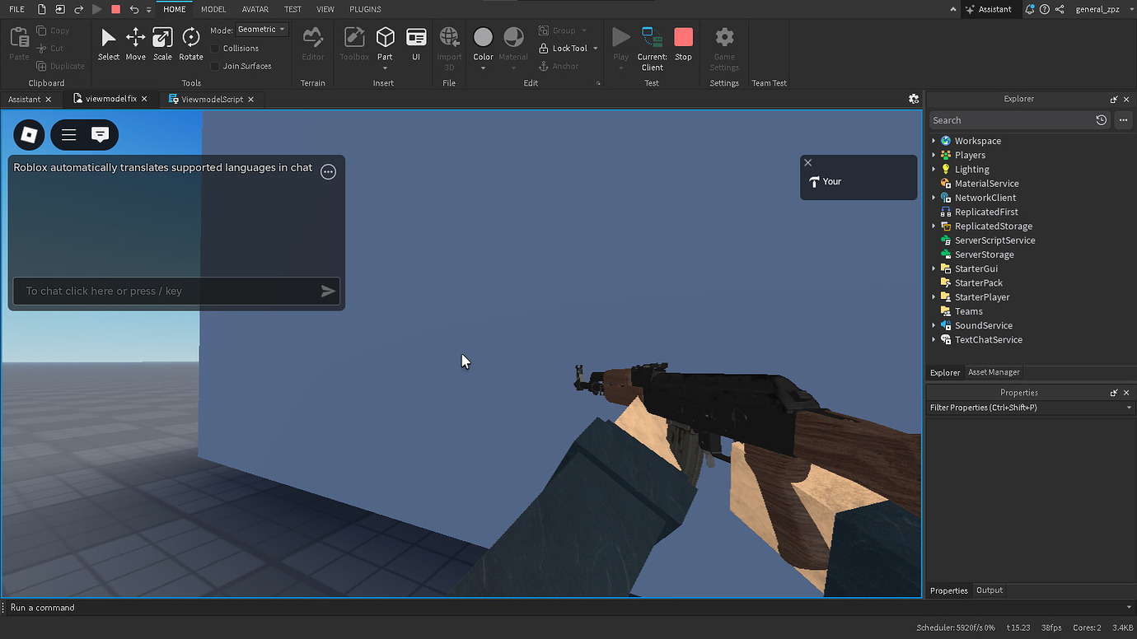Expand the Workspace tree item
The width and height of the screenshot is (1137, 639).
933,140
